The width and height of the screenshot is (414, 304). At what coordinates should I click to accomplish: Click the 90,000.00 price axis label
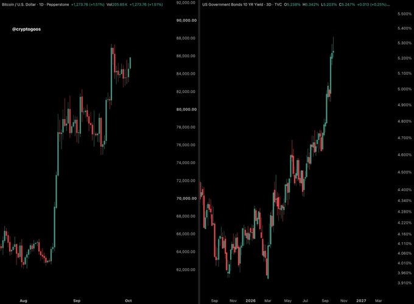pos(186,20)
